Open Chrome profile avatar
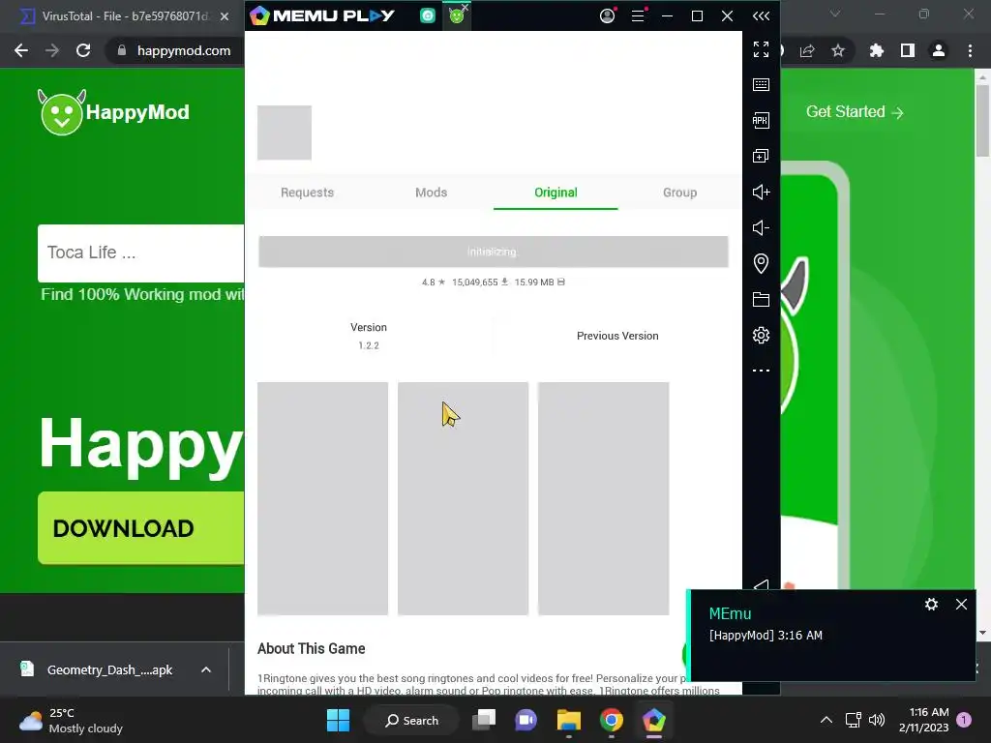 (x=939, y=50)
